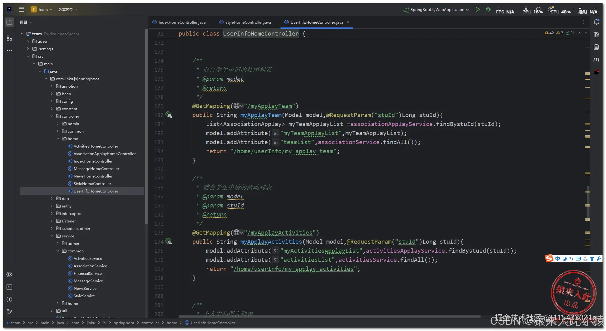Run SpringBootJsjWebApplication with the green play icon
This screenshot has height=331, width=606.
click(x=478, y=9)
